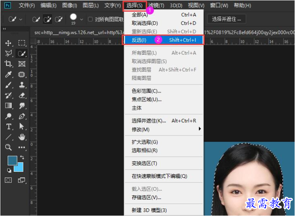
Task: Open the Window menu
Action: coord(219,6)
